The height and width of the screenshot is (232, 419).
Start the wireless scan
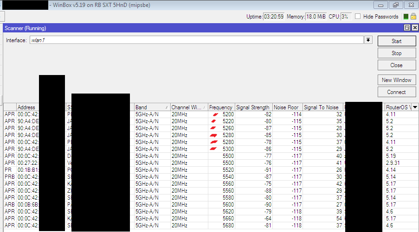click(397, 41)
